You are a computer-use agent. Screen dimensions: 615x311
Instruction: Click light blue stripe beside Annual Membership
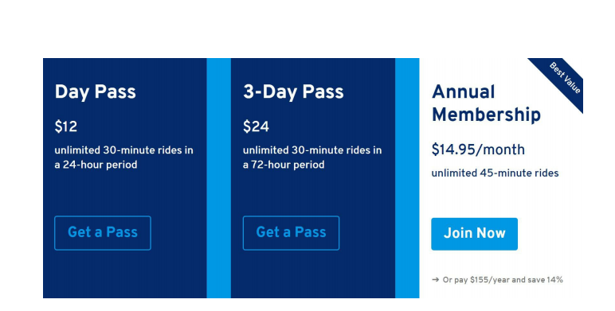pos(407,178)
